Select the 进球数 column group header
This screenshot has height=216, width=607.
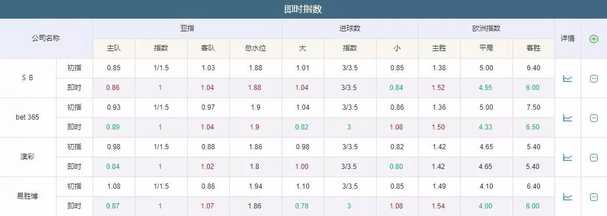350,28
